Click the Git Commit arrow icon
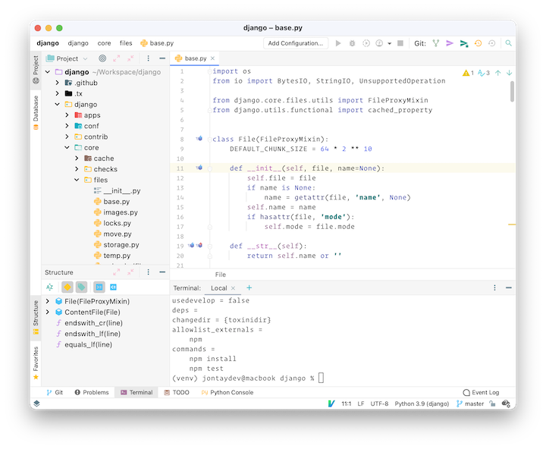 (x=450, y=43)
